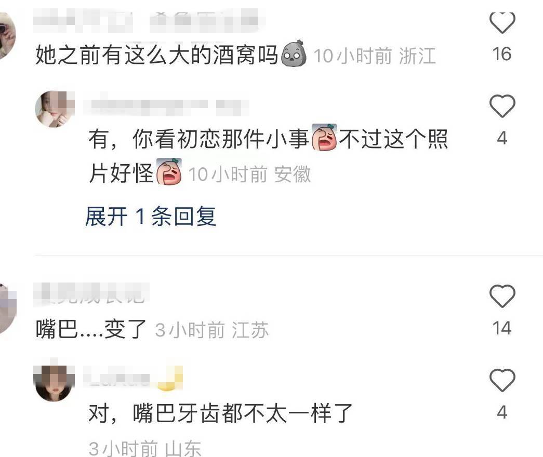Tap the 10小时前 浙江 timestamp

(x=374, y=56)
